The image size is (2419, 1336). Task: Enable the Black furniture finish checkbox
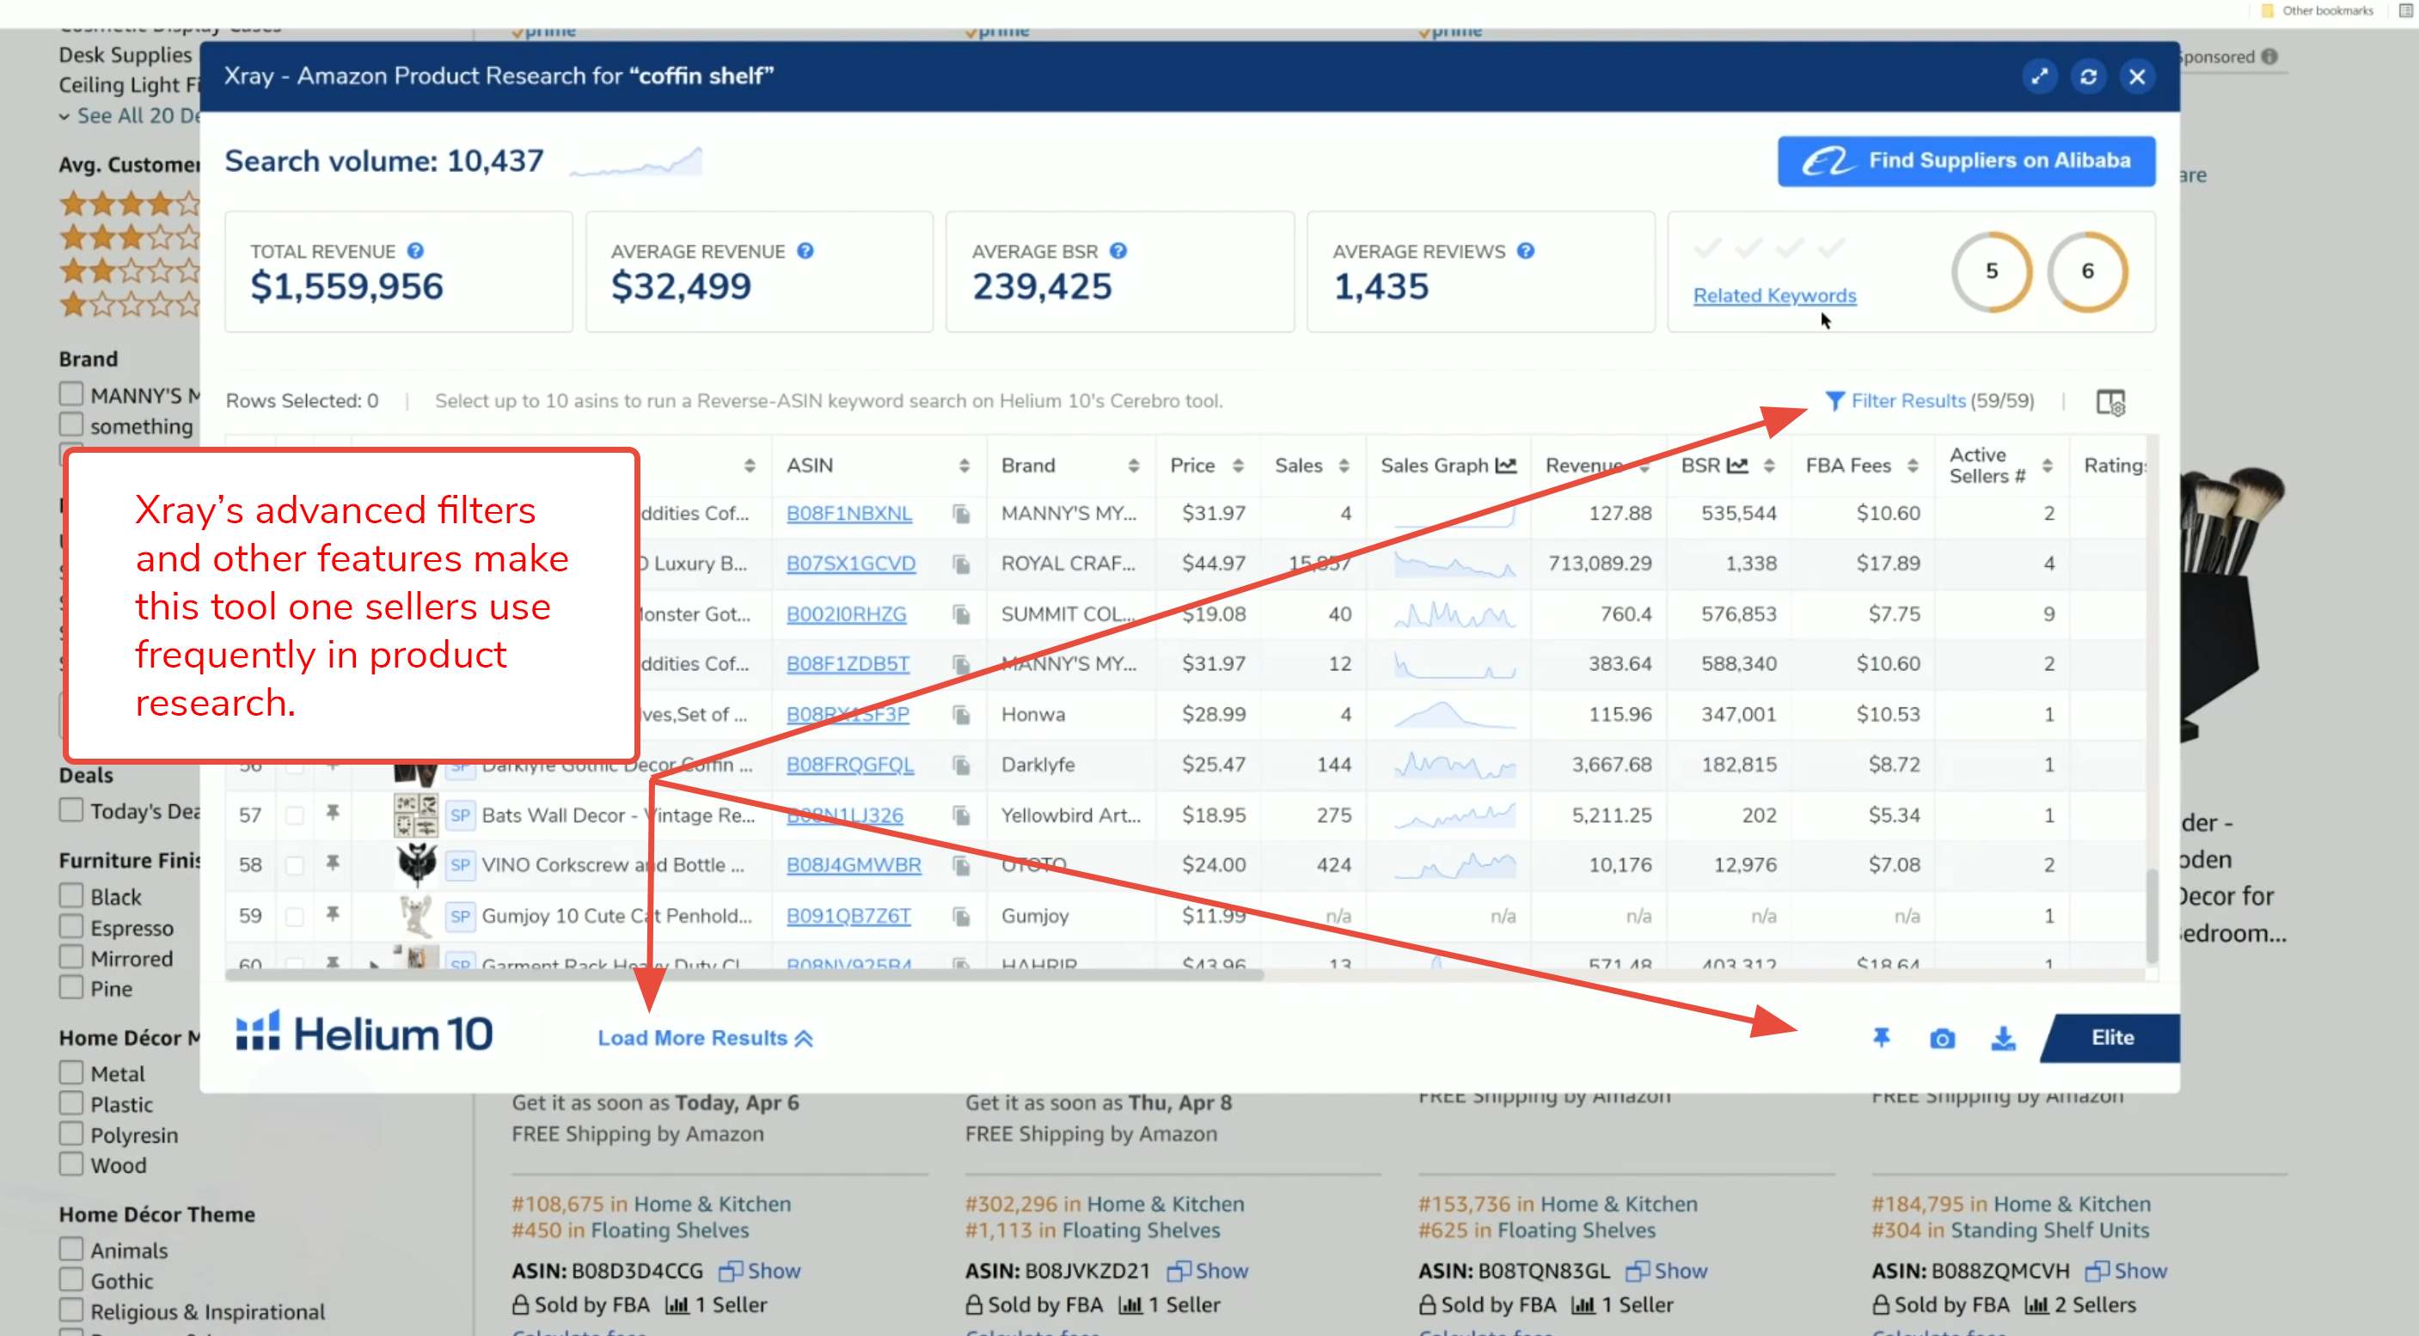[71, 895]
